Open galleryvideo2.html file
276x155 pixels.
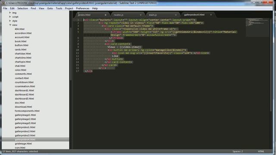pos(25,131)
